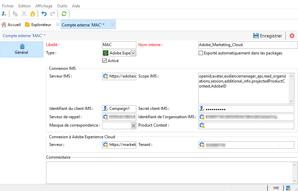Click the Nom interne field
Viewport: 298px width, 191px height.
tap(248, 45)
